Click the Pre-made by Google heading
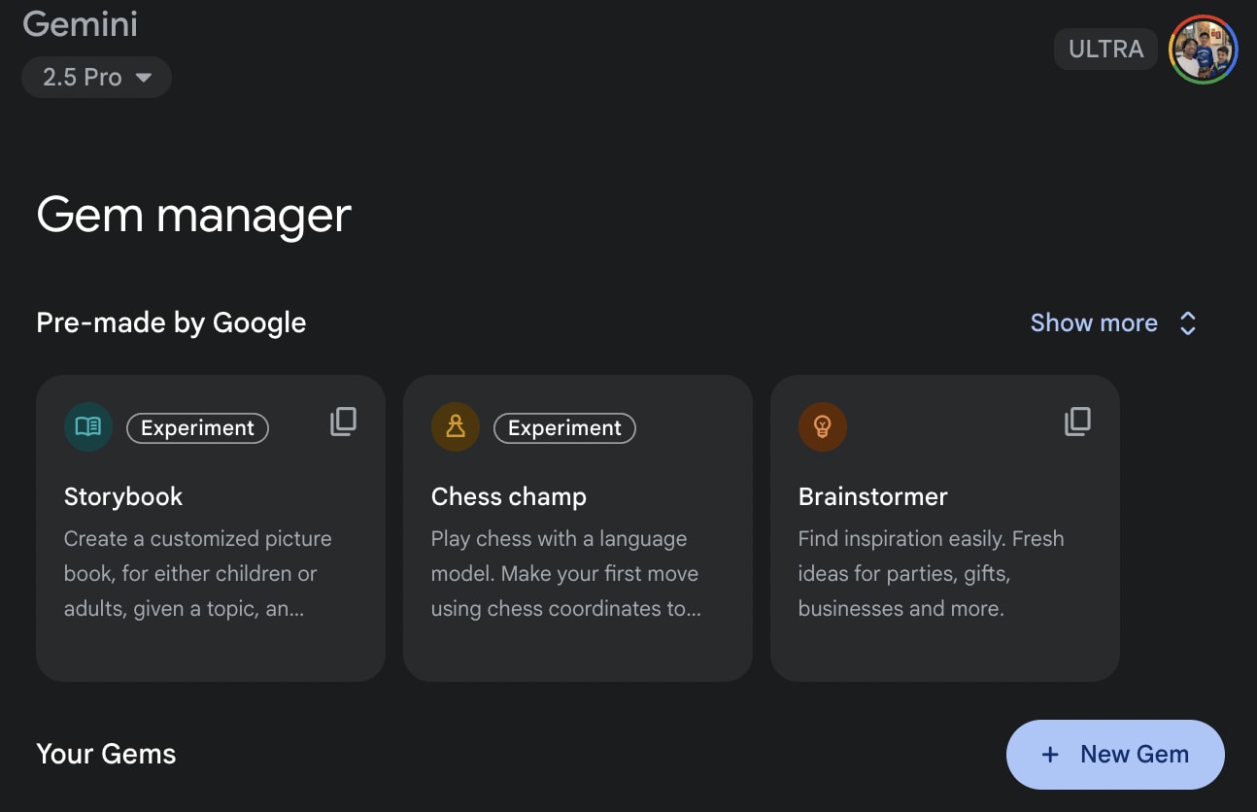Viewport: 1257px width, 812px height. pos(171,322)
